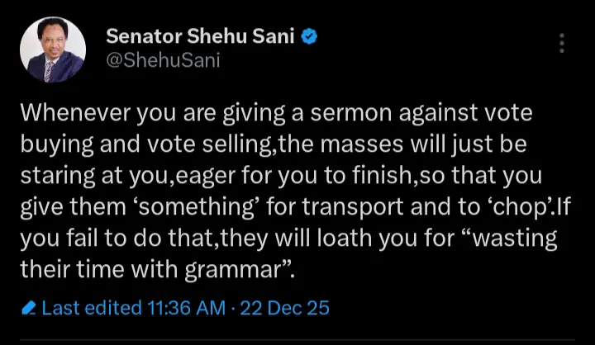Click the 11:36 AM timestamp

pos(186,309)
